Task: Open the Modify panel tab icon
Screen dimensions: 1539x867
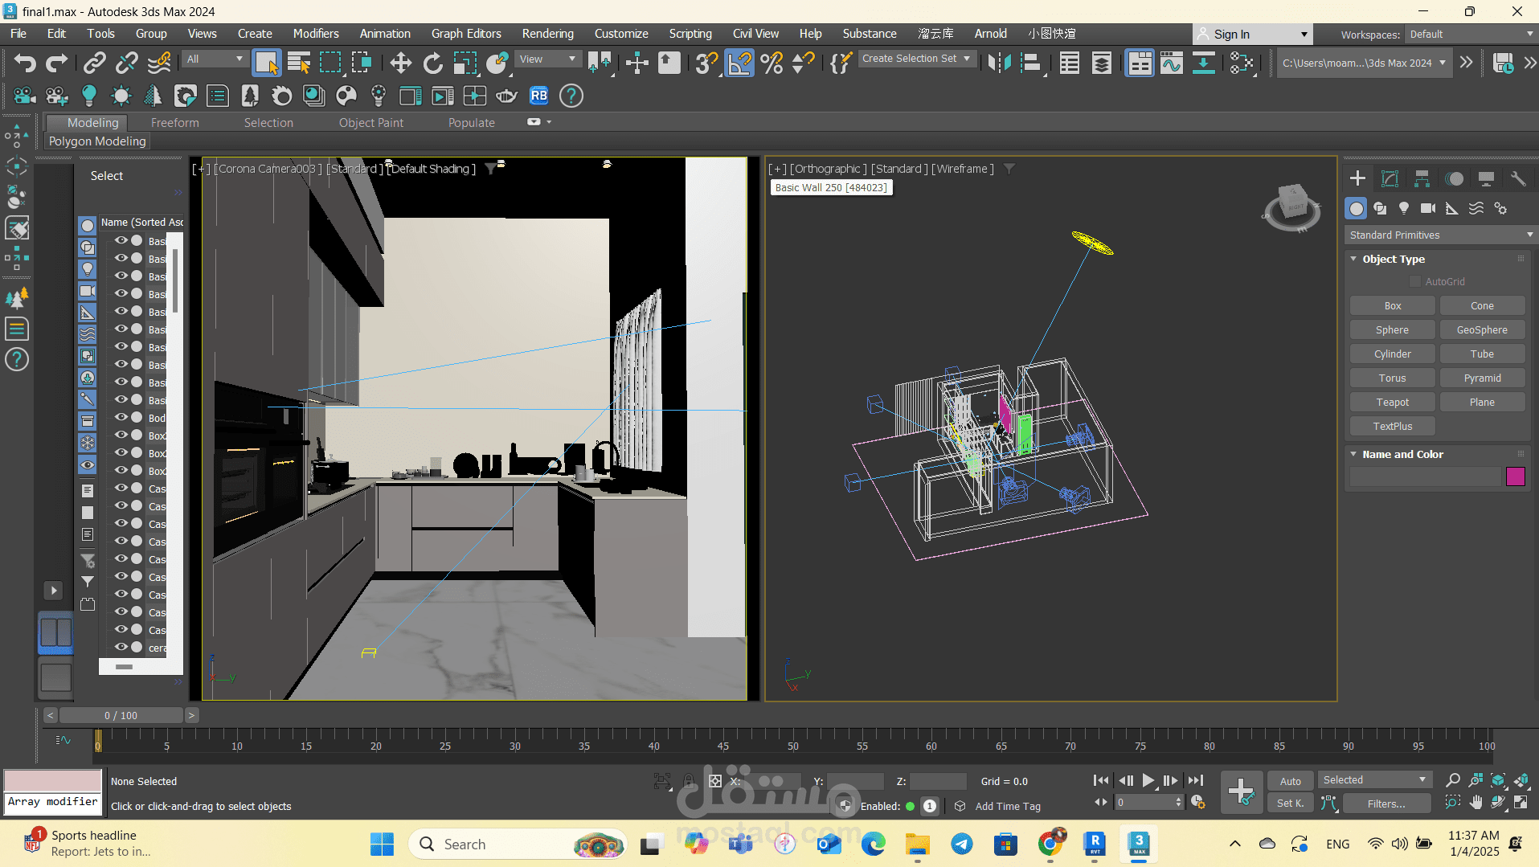Action: (x=1390, y=178)
